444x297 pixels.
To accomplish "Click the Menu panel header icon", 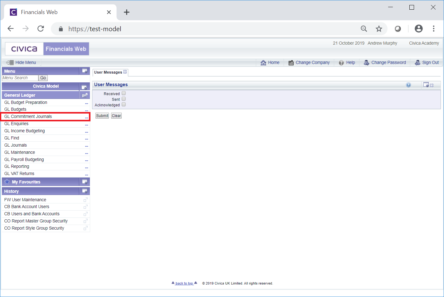I will click(x=85, y=71).
